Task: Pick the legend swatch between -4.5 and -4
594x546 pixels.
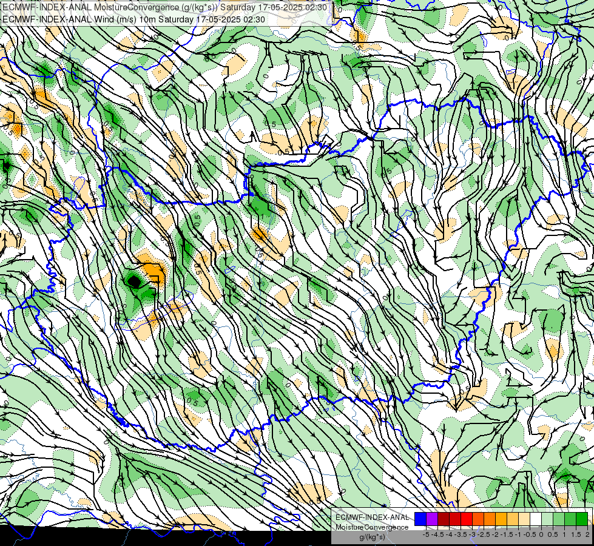Action: click(444, 519)
